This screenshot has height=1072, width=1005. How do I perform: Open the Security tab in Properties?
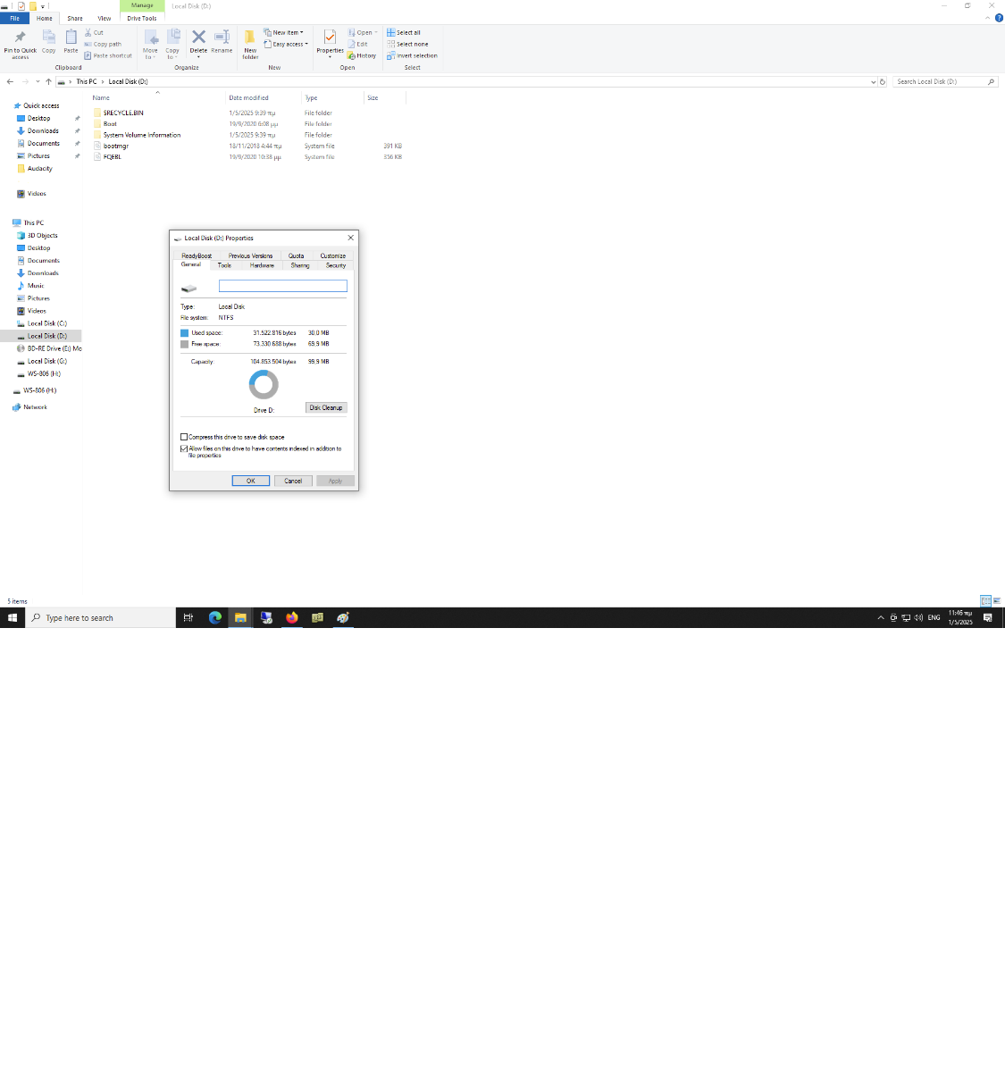coord(336,265)
